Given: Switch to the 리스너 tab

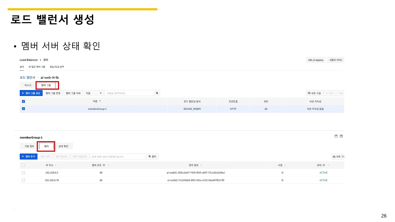Looking at the screenshot, I should point(28,85).
